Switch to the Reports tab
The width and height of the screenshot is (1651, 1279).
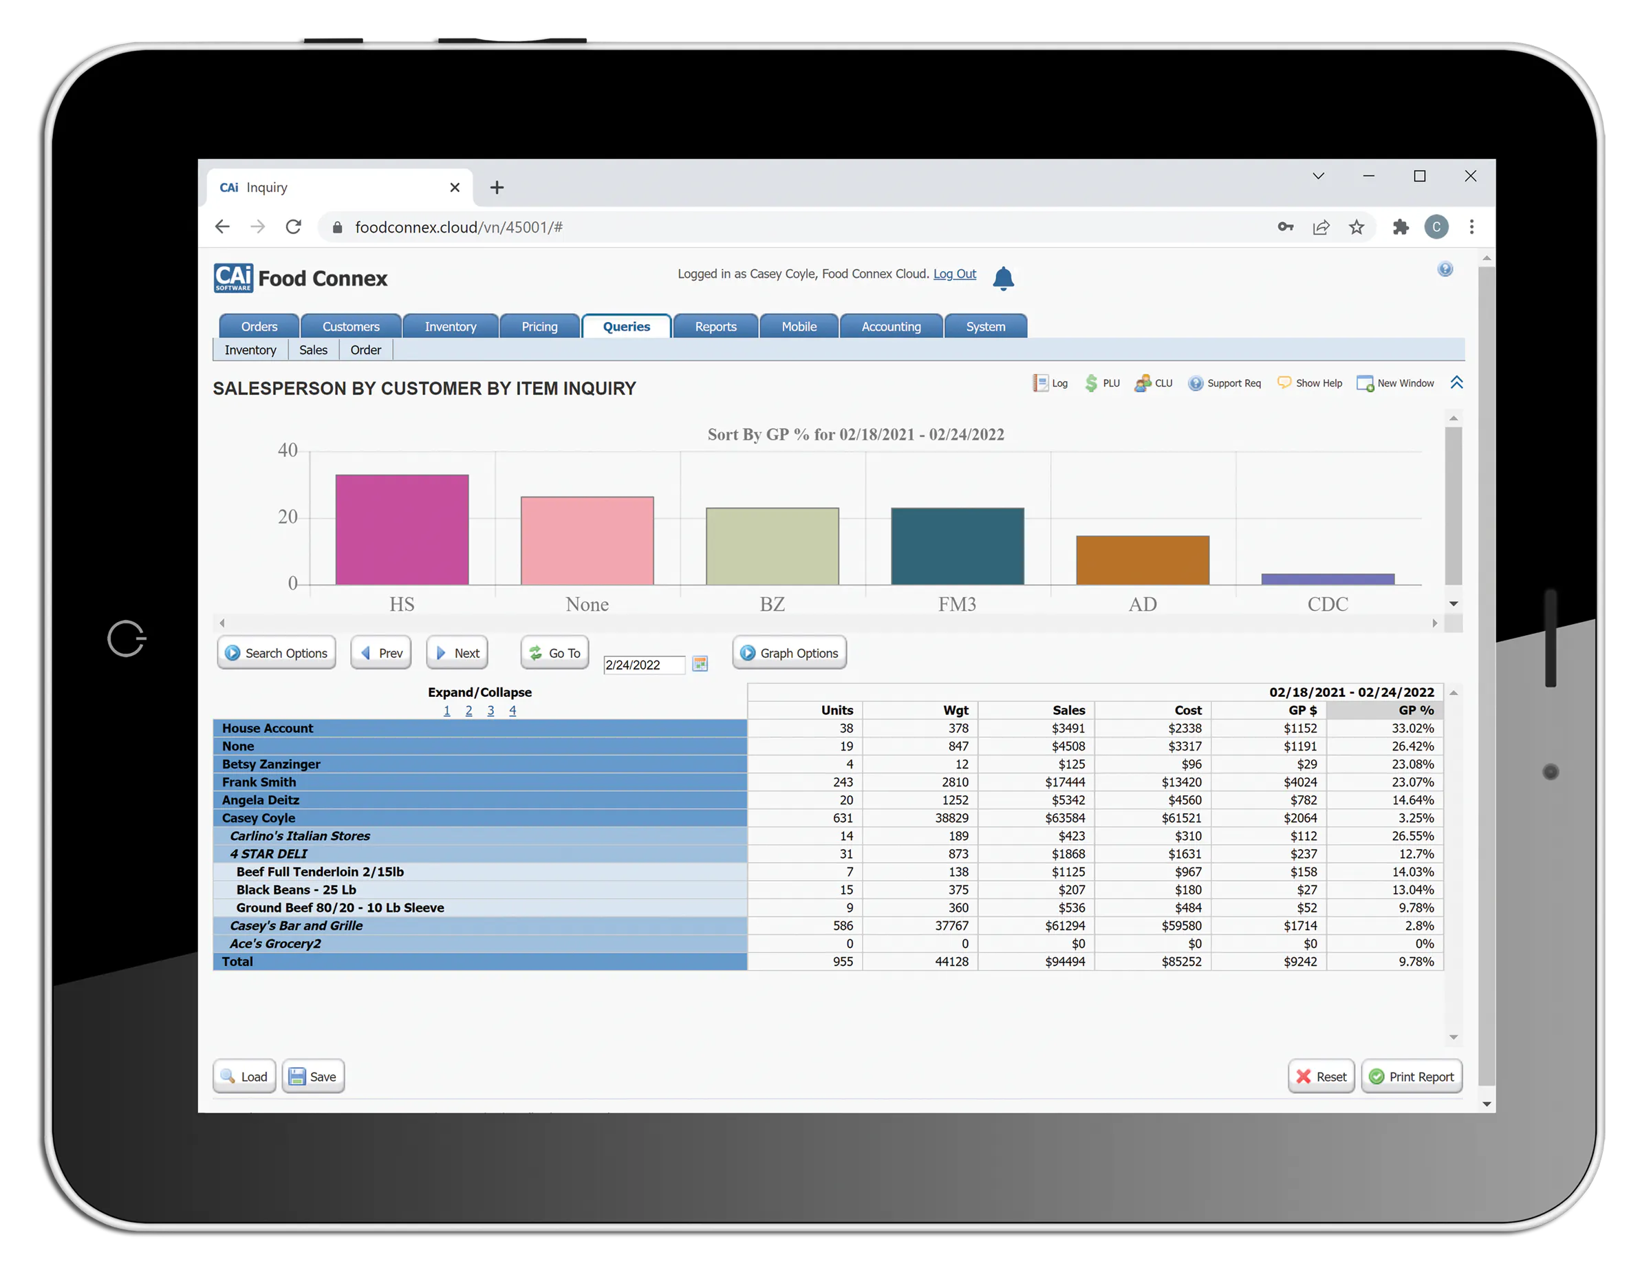[x=715, y=327]
